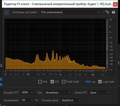Open the channel map routing icon

click(107, 12)
